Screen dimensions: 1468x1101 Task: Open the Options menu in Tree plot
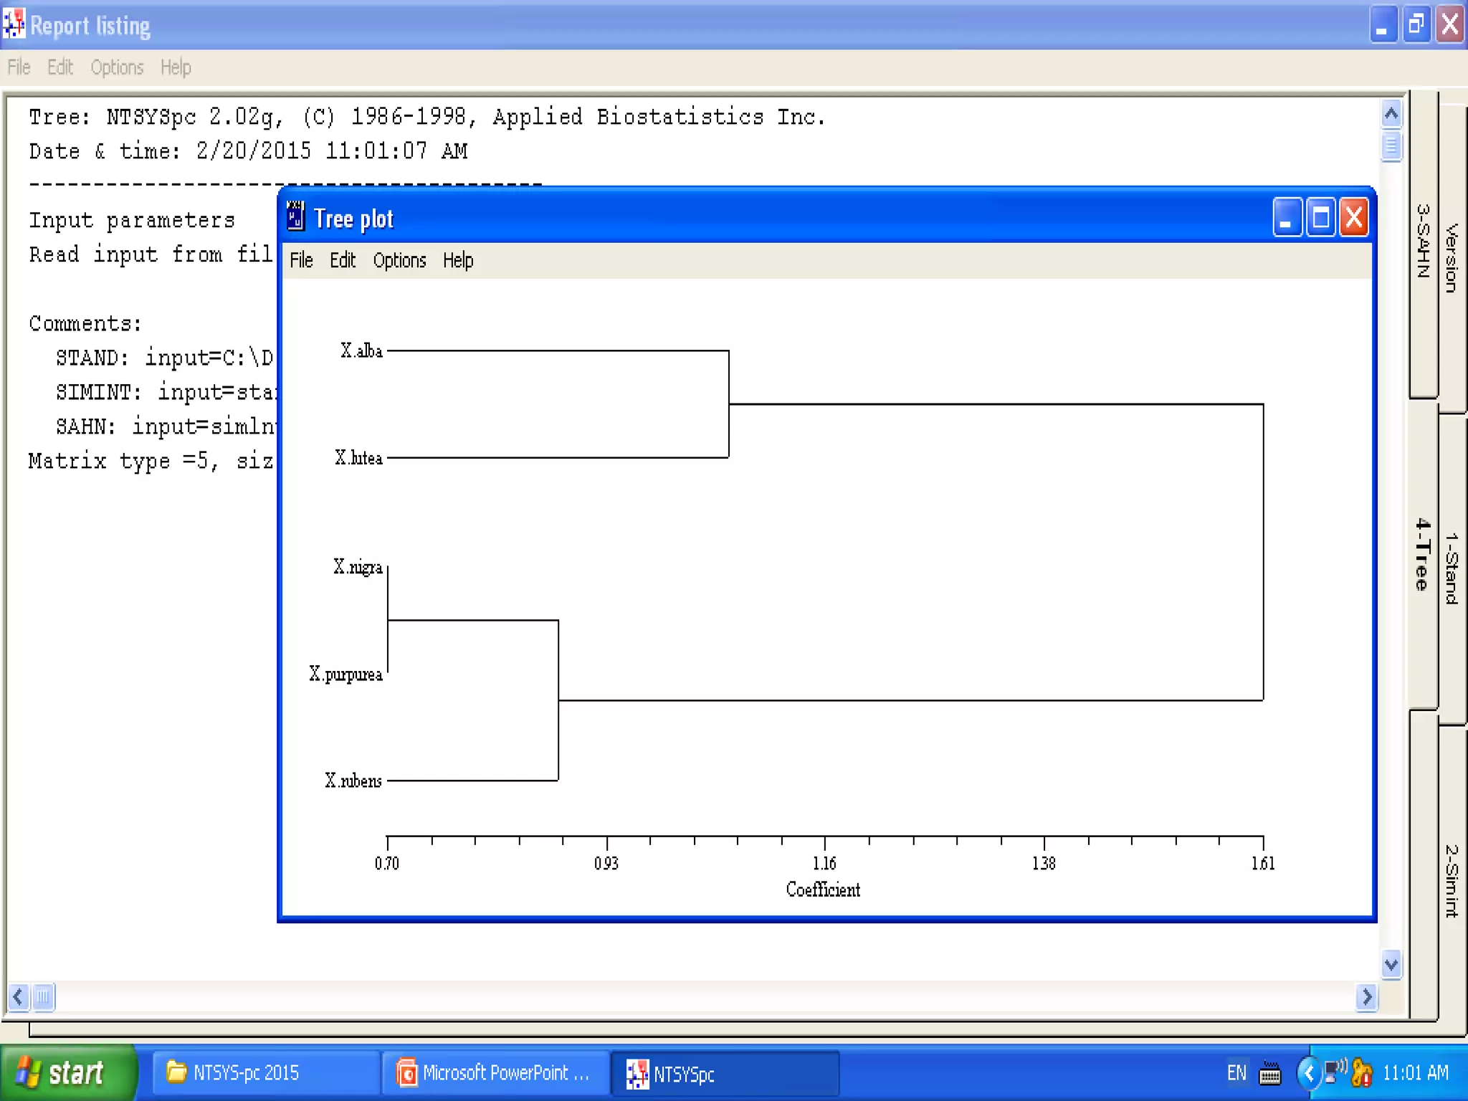coord(399,260)
